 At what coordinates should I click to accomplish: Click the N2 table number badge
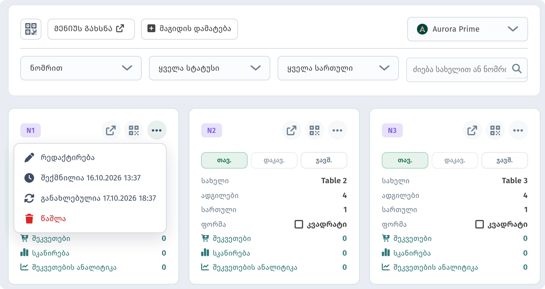point(212,130)
